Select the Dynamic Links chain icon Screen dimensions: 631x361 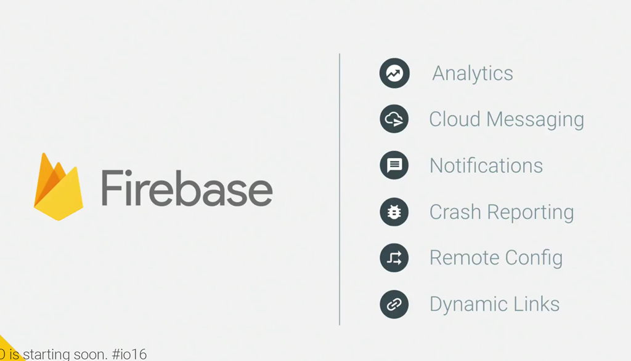(x=394, y=304)
